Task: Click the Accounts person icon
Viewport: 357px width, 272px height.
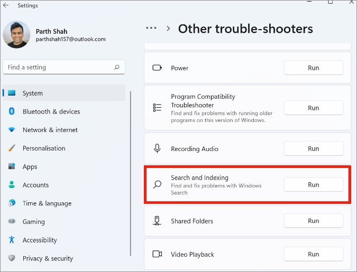Action: coord(12,184)
